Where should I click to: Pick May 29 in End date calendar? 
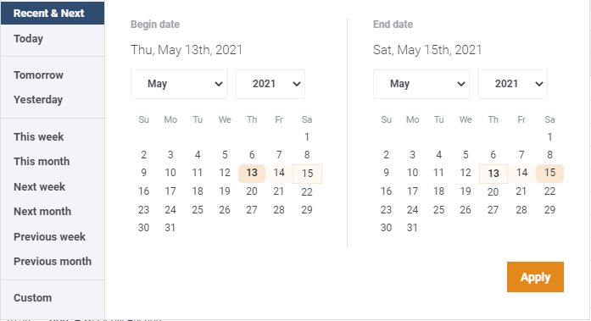pos(549,209)
